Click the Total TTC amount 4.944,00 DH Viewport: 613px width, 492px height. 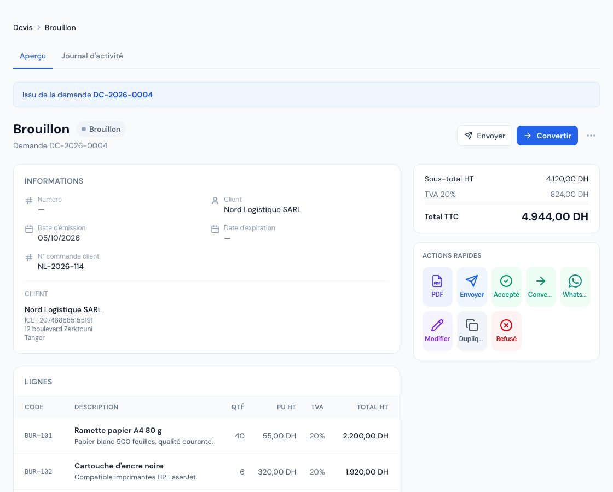(x=555, y=216)
